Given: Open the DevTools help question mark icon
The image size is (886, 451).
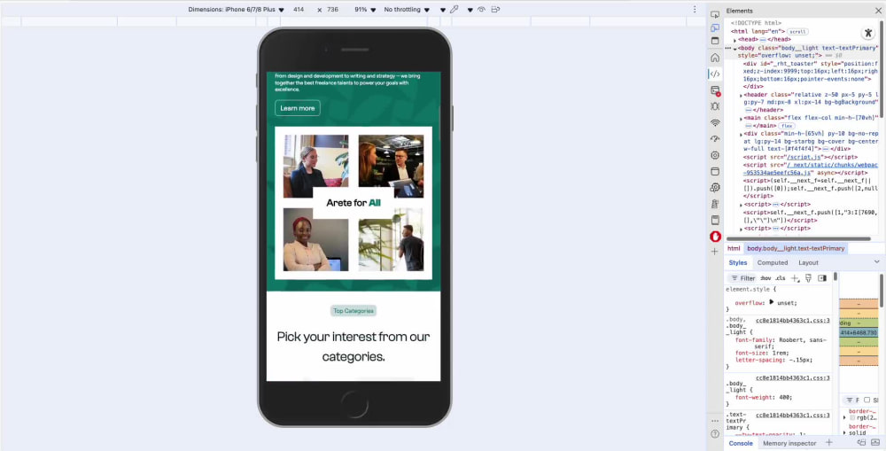Looking at the screenshot, I should tap(715, 434).
